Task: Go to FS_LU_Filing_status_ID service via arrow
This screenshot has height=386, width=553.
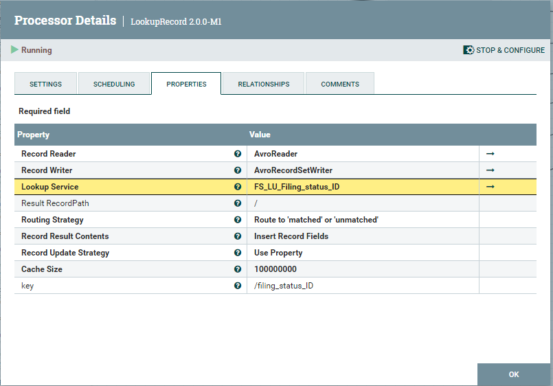Action: tap(490, 187)
